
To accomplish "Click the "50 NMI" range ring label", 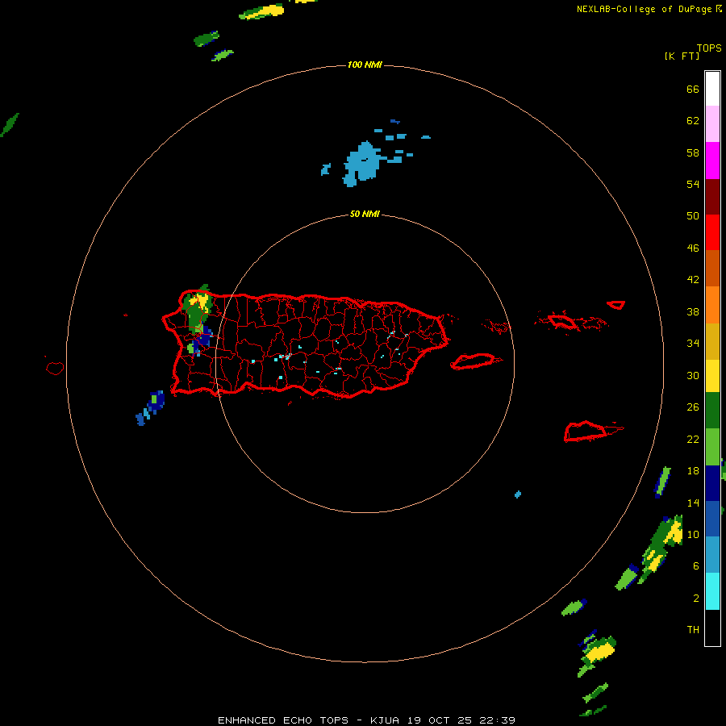I will (x=365, y=214).
